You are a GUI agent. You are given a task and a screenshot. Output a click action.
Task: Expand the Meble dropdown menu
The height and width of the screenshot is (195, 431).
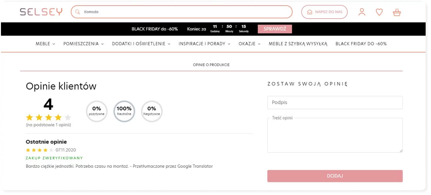coord(45,44)
